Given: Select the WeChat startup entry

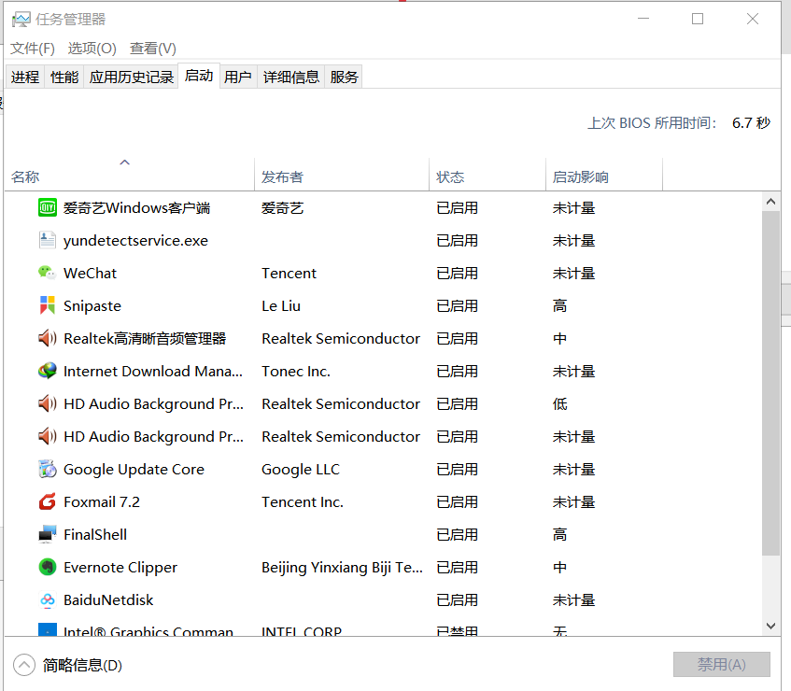Looking at the screenshot, I should (90, 274).
